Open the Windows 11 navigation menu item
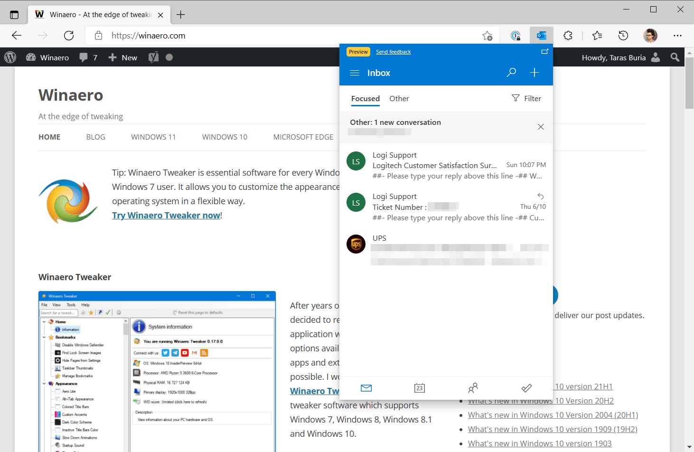 pos(153,137)
